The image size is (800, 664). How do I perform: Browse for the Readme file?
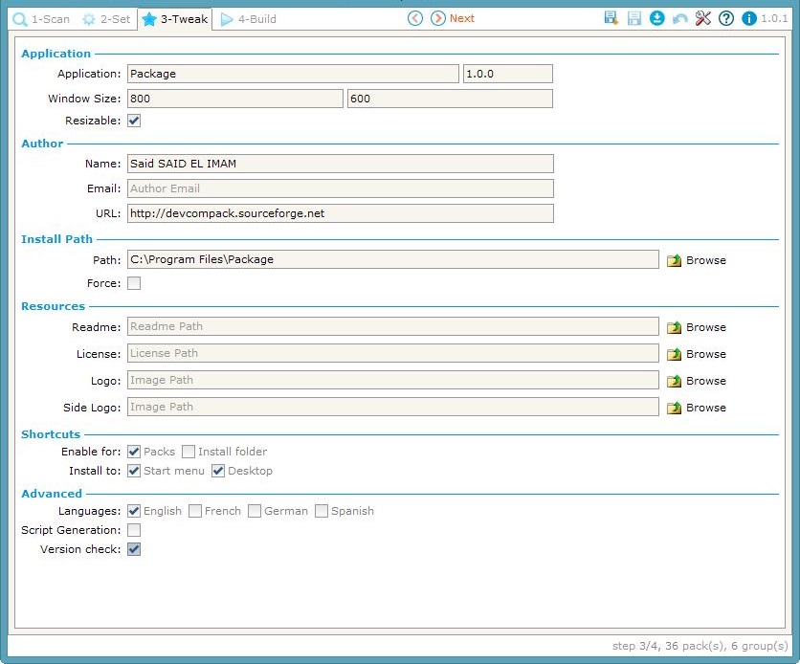click(696, 327)
